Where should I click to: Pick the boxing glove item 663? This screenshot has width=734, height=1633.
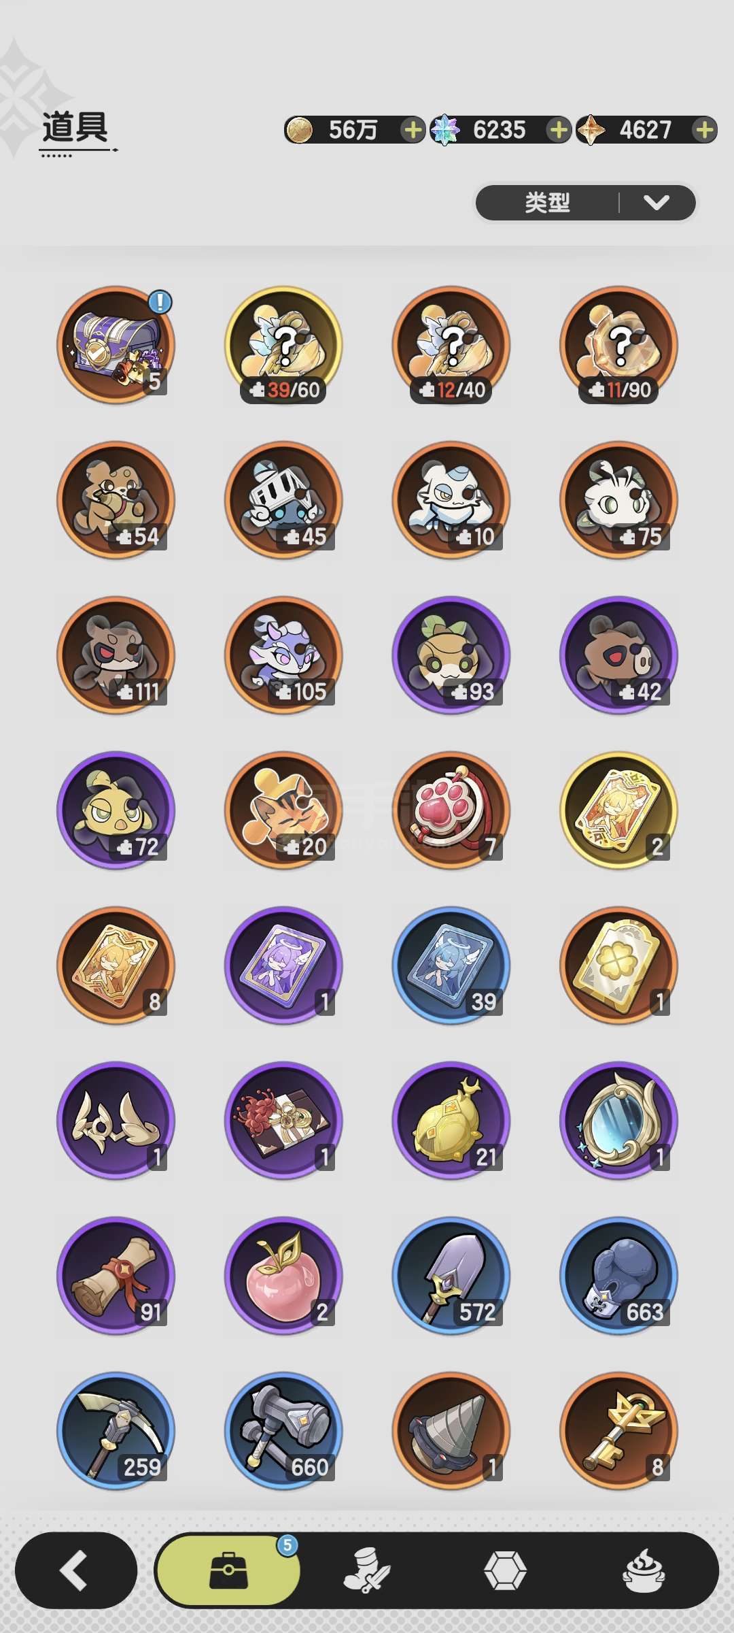click(x=618, y=1276)
